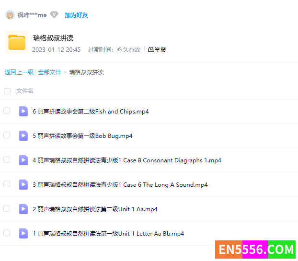
Task: Go back via 返回上一级 link
Action: (19, 72)
